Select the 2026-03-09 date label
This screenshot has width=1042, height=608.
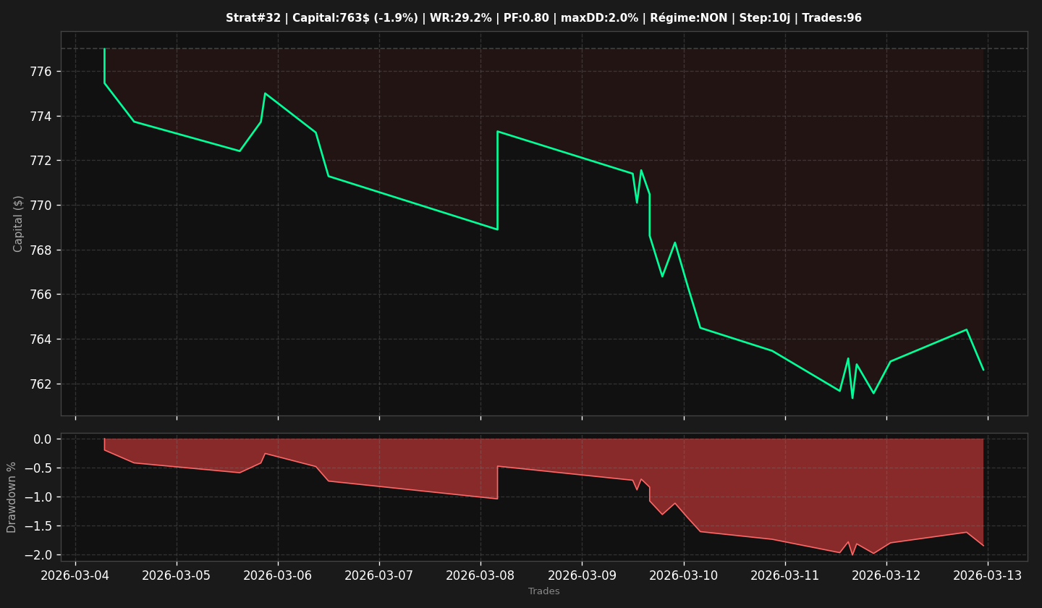point(583,575)
